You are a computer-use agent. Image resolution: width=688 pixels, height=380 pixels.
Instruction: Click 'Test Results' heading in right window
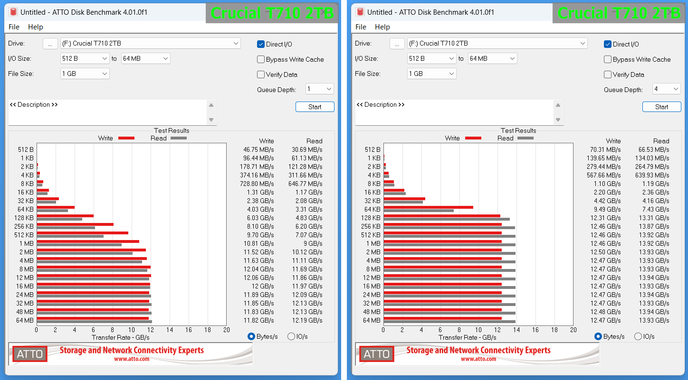pyautogui.click(x=518, y=130)
